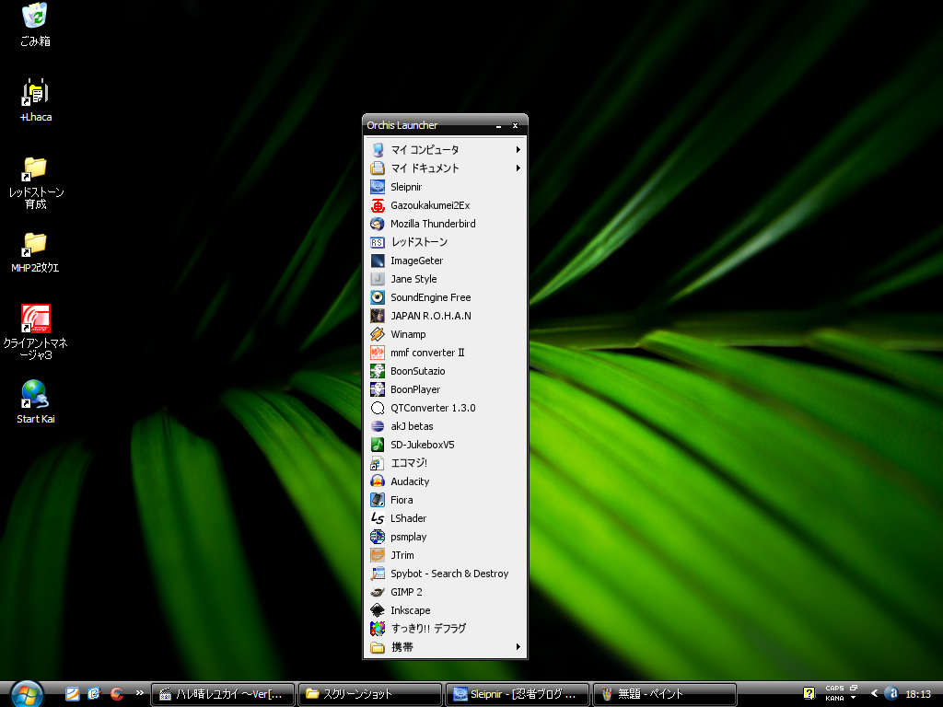Click the Audacity headphones icon
The height and width of the screenshot is (707, 943).
[377, 481]
